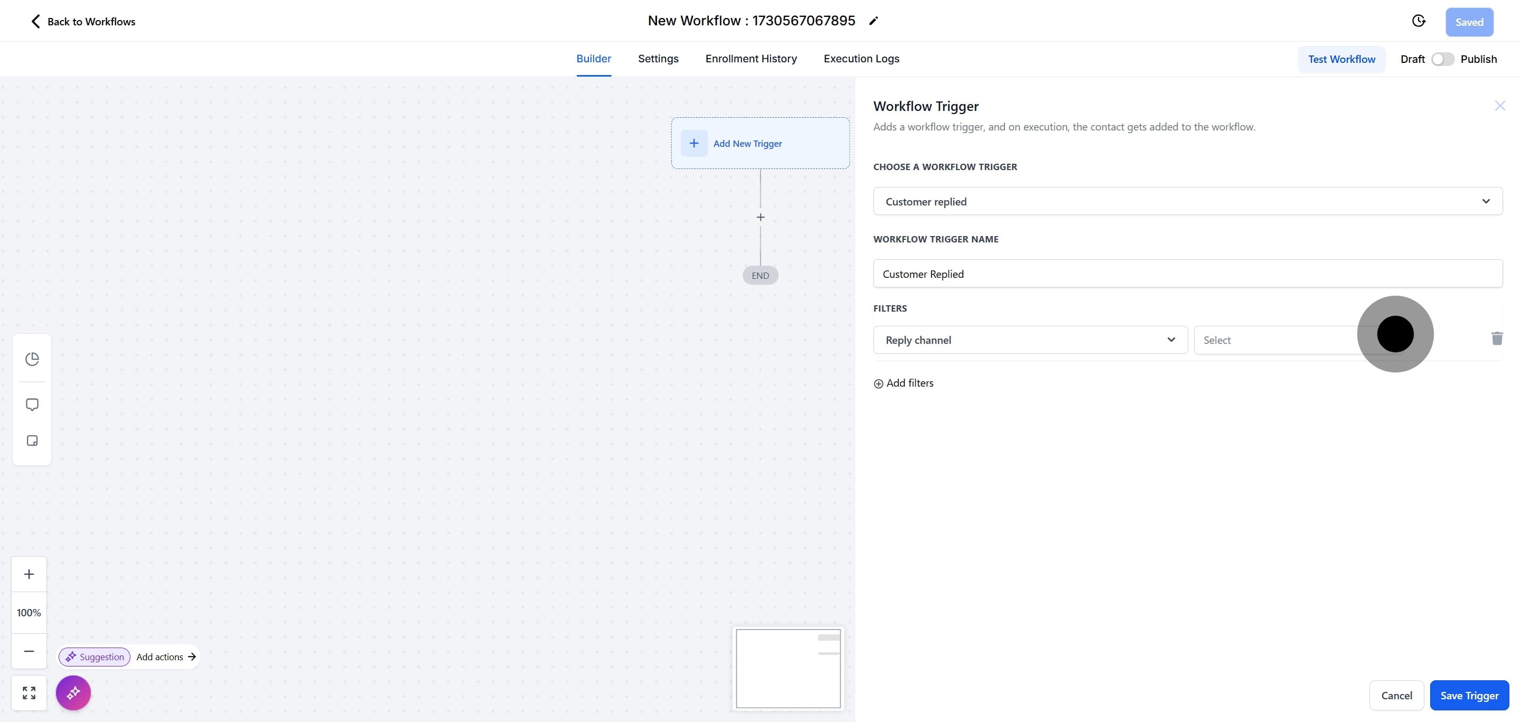Open the Execution Logs tab
Image resolution: width=1521 pixels, height=722 pixels.
point(861,59)
